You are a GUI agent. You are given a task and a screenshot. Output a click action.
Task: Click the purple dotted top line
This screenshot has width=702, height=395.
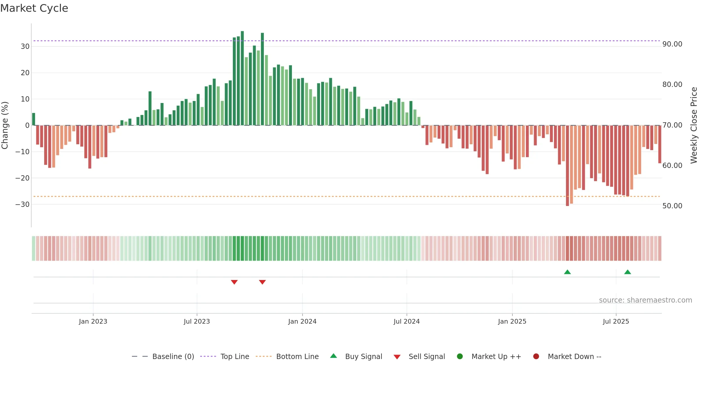[347, 41]
